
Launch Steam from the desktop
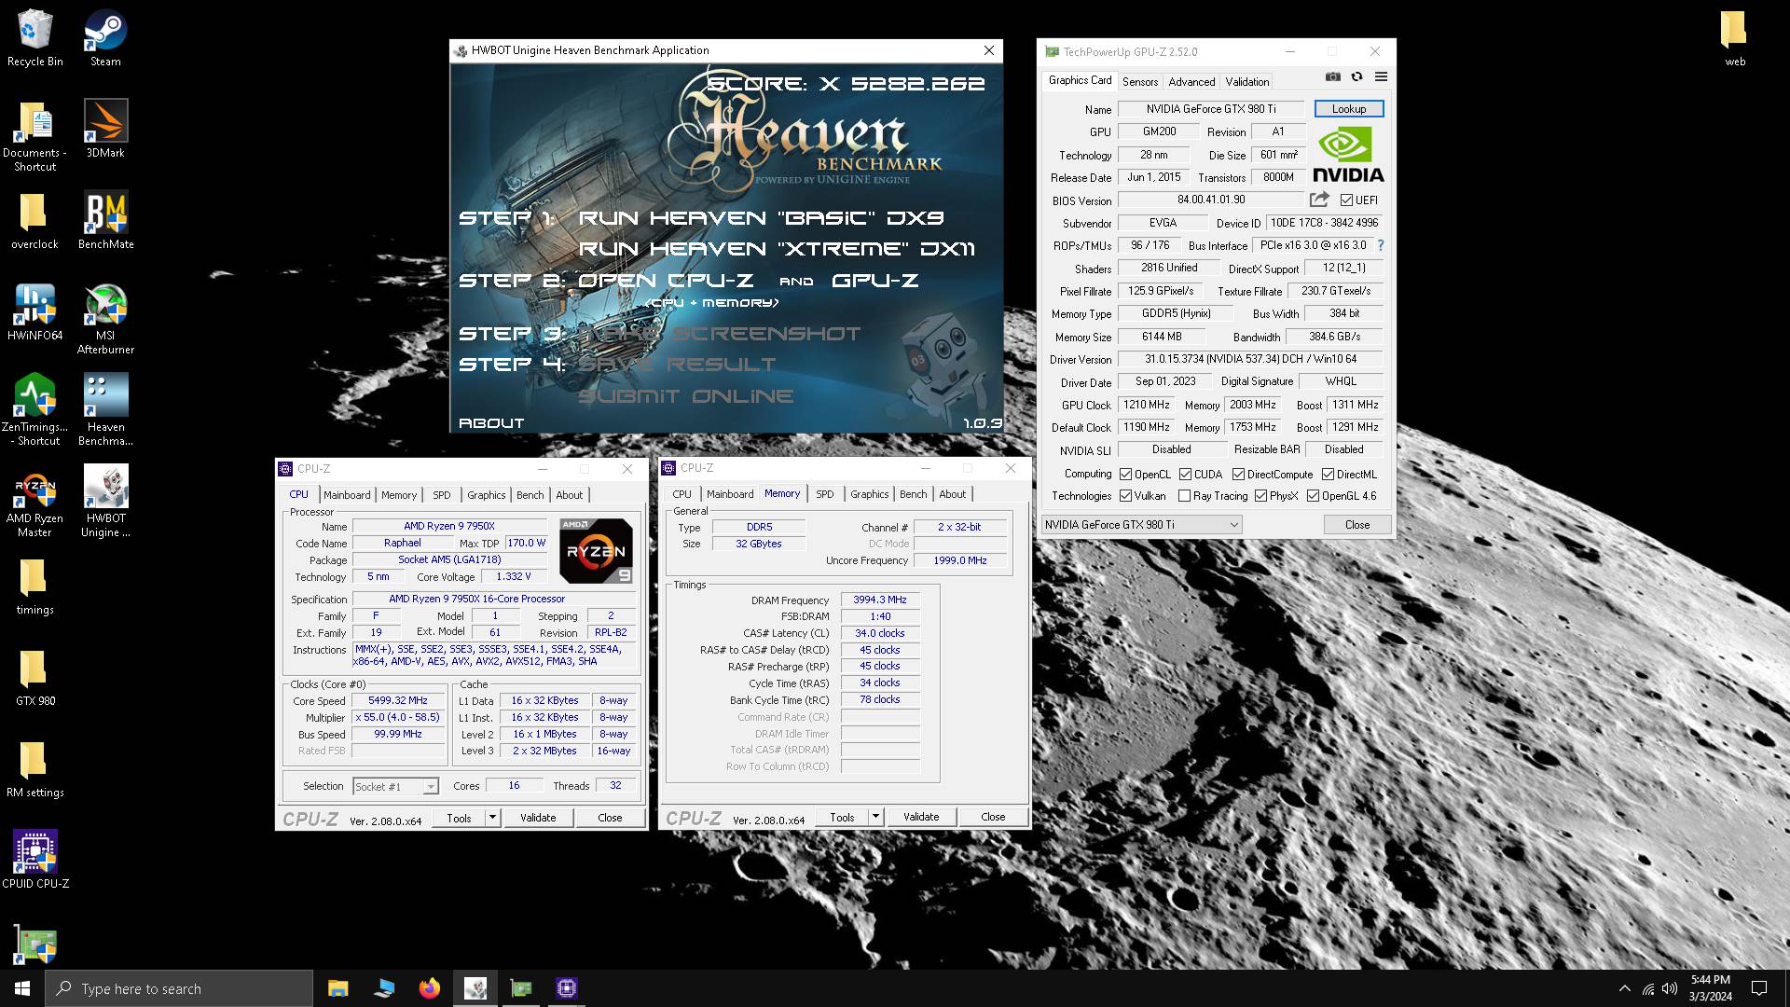pos(105,38)
